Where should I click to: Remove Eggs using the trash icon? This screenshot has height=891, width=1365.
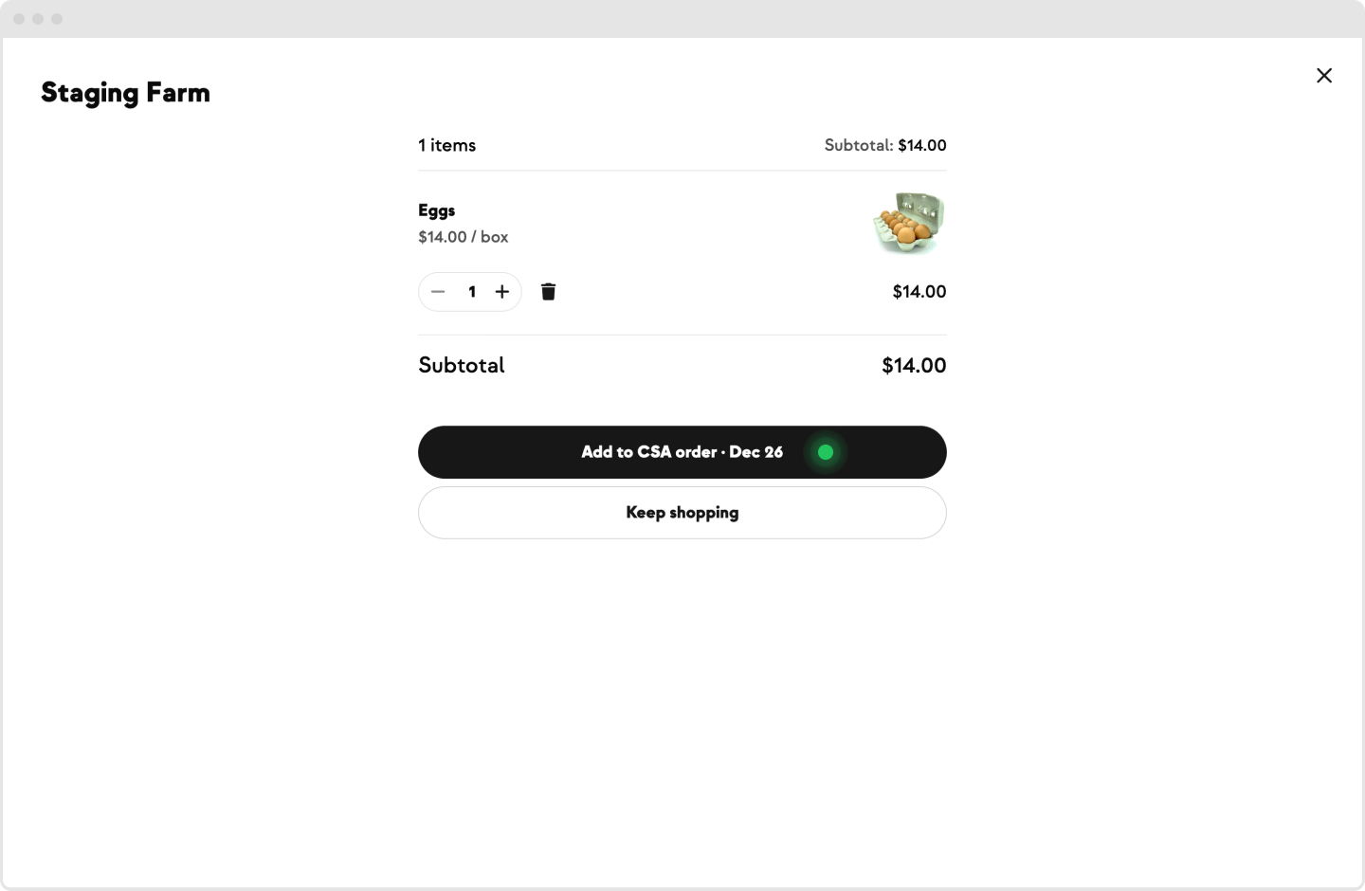coord(548,292)
